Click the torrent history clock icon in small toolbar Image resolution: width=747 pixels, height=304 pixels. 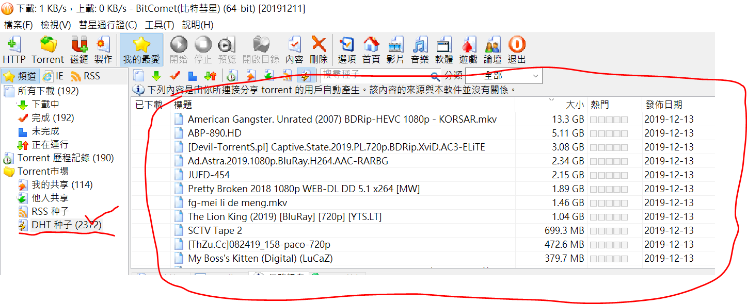[232, 76]
